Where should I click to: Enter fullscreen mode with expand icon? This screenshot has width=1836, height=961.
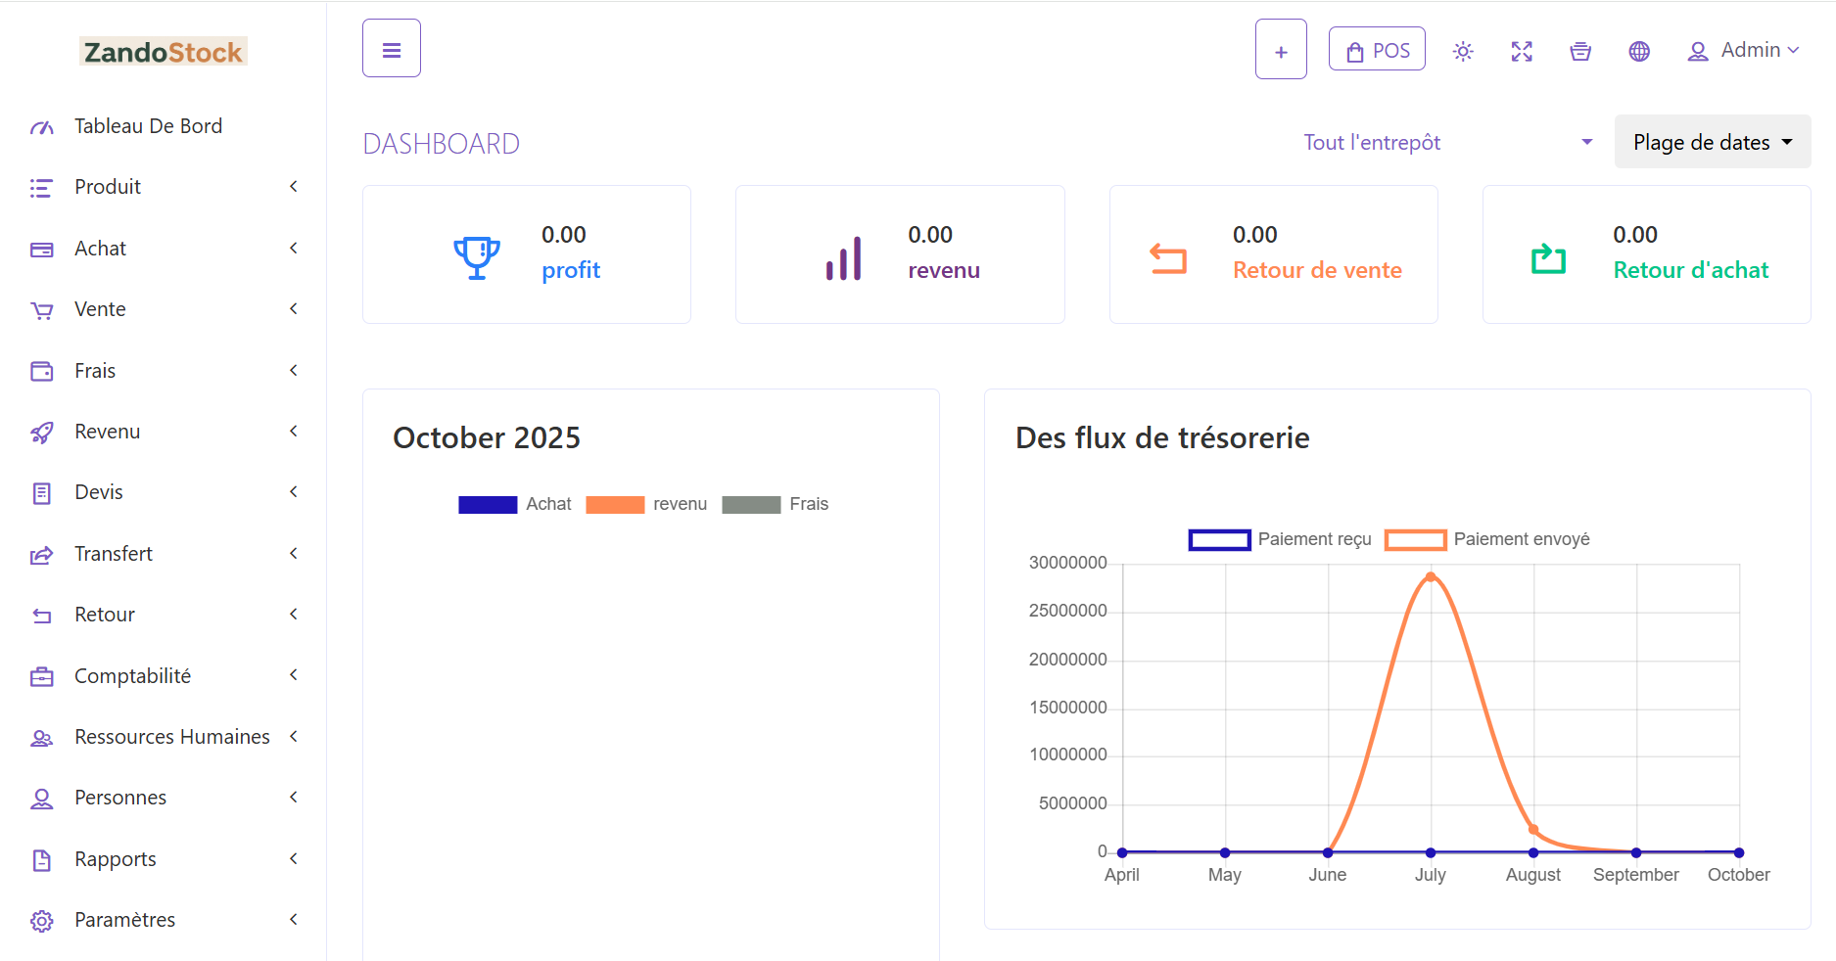pos(1522,52)
